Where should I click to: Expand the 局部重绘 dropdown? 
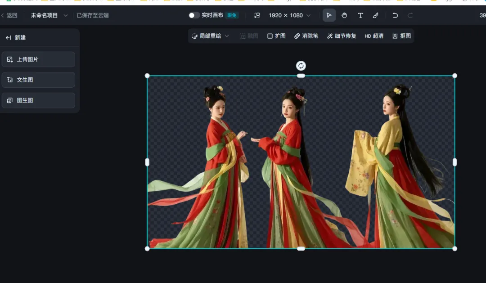coord(211,36)
